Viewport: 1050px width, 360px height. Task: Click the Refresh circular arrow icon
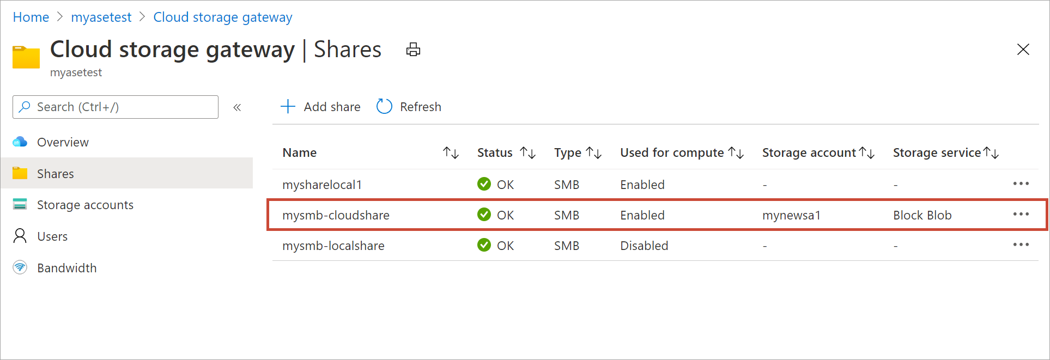[384, 106]
